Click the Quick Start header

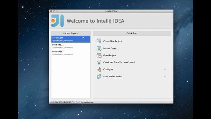coord(132,33)
